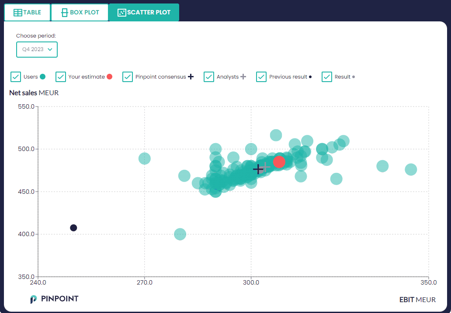Click the table grid icon in Table tab
This screenshot has height=313, width=451.
point(17,13)
